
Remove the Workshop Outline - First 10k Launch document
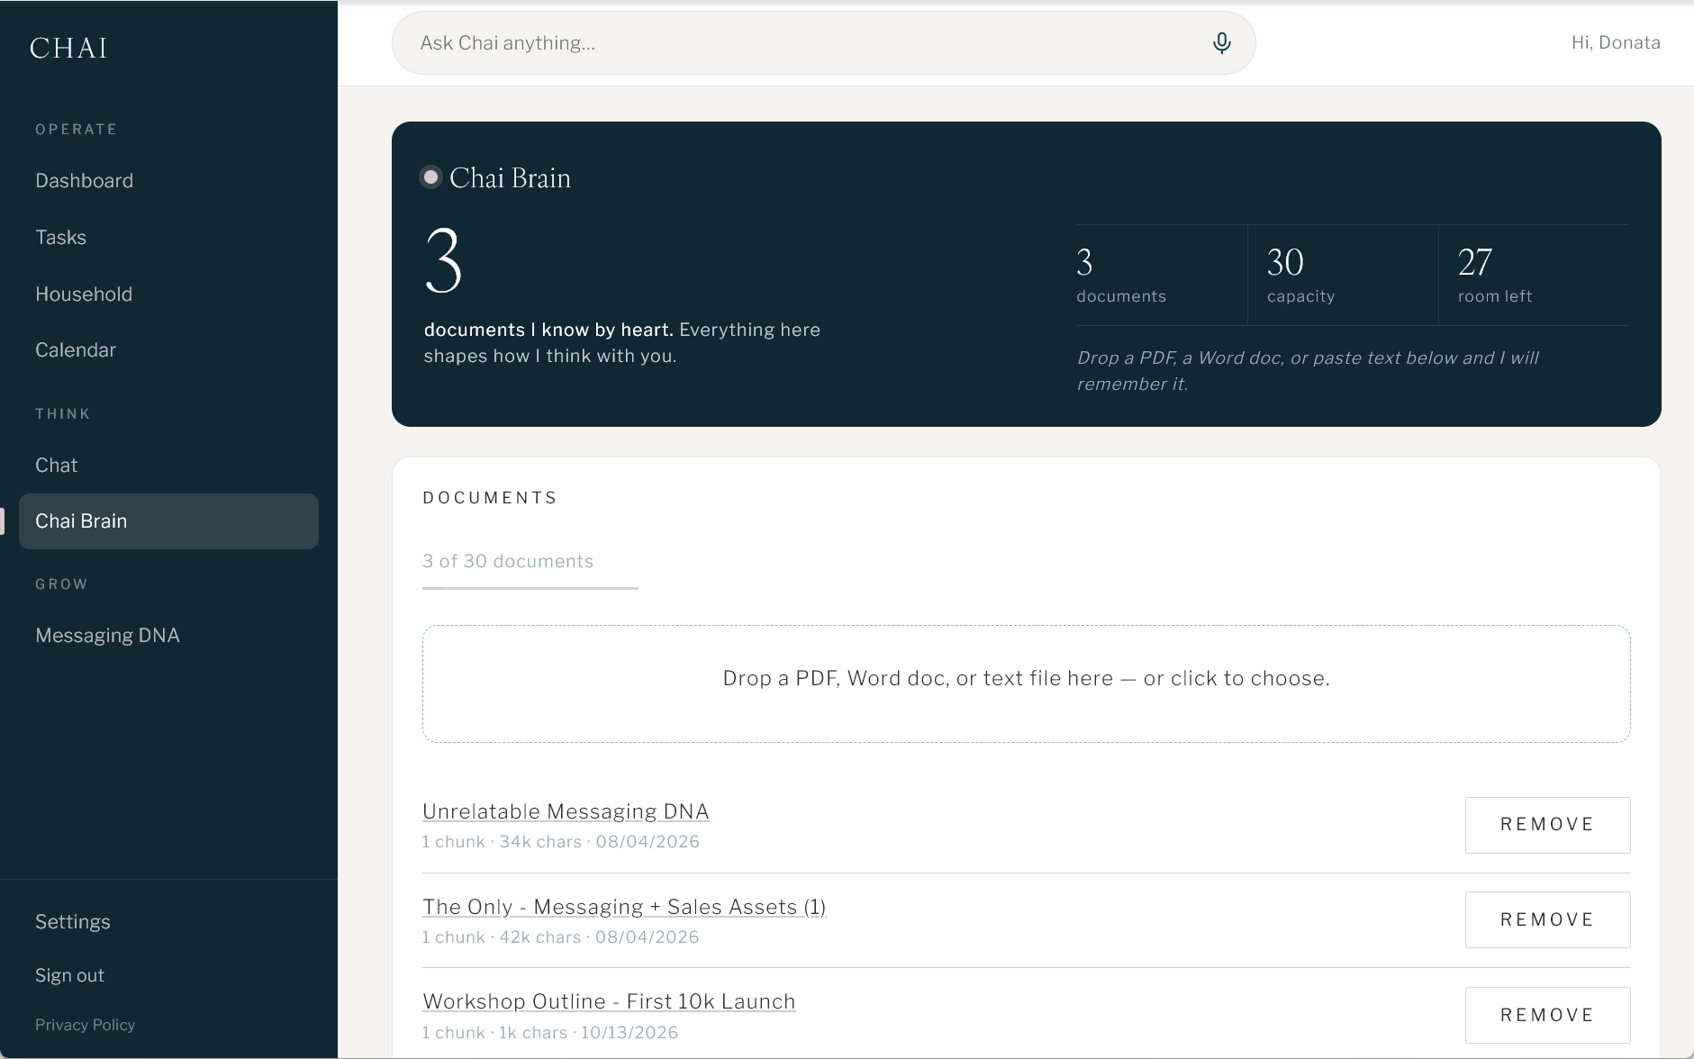(x=1547, y=1016)
